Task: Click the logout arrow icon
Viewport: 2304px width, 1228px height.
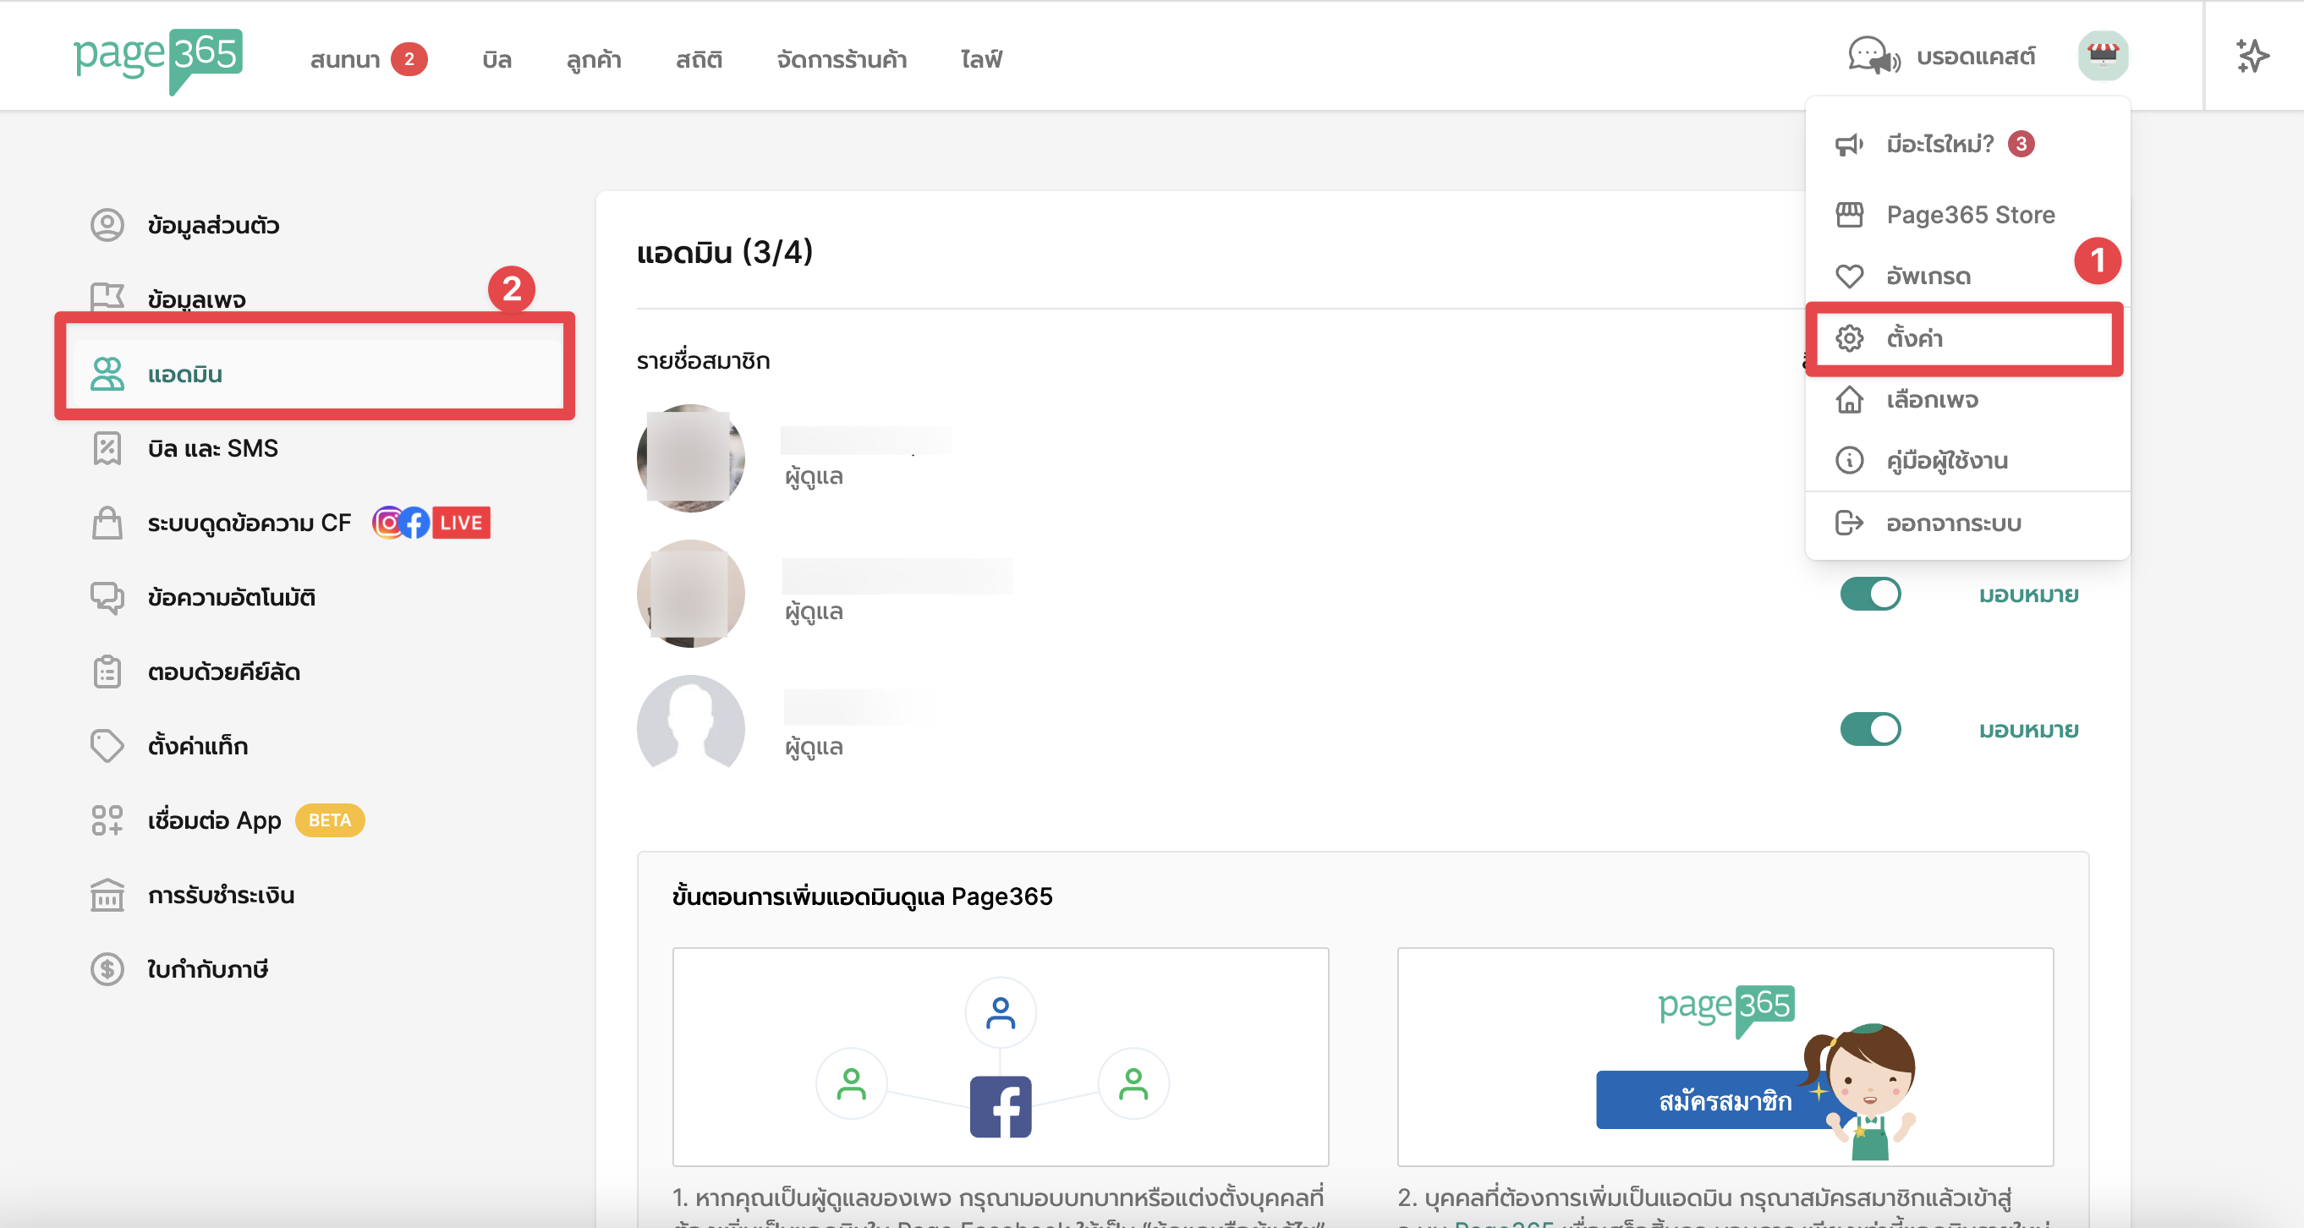Action: (1849, 523)
